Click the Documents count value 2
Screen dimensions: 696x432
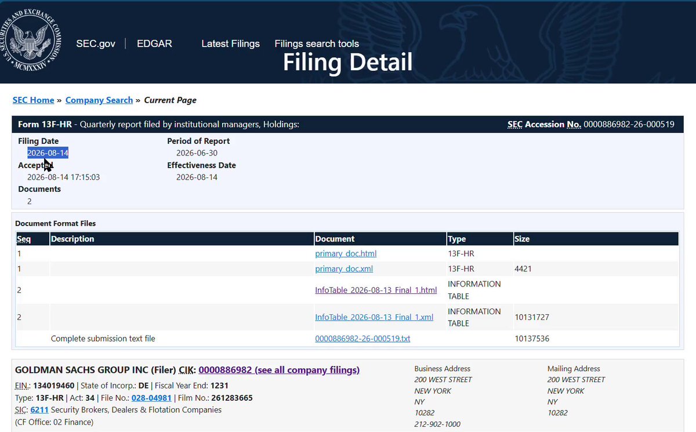[x=30, y=201]
